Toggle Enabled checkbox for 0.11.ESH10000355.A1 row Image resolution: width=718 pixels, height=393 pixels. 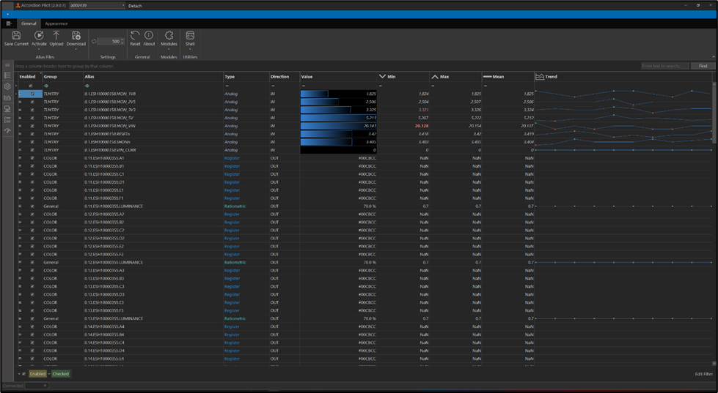32,158
